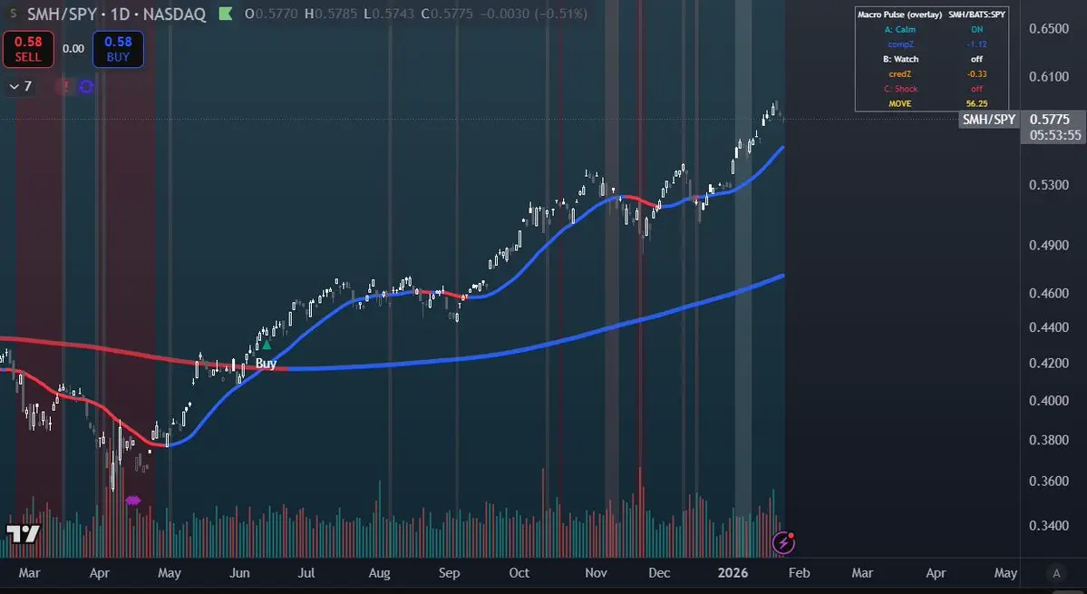Image resolution: width=1087 pixels, height=594 pixels.
Task: Click the Oct label on the time axis
Action: (x=519, y=573)
